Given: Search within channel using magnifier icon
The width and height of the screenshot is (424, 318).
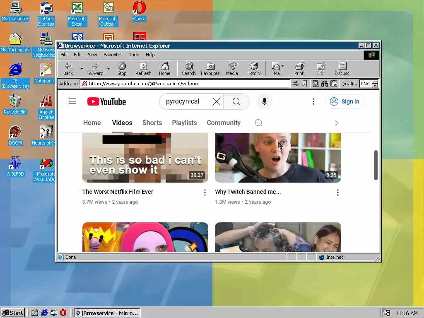Looking at the screenshot, I should (258, 123).
